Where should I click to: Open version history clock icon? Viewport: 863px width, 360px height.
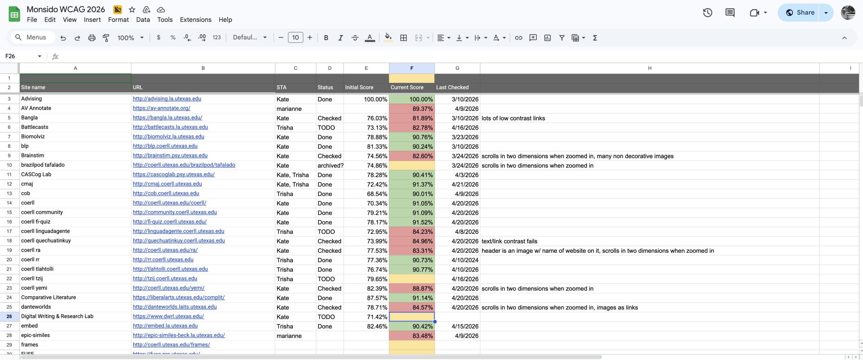coord(707,13)
